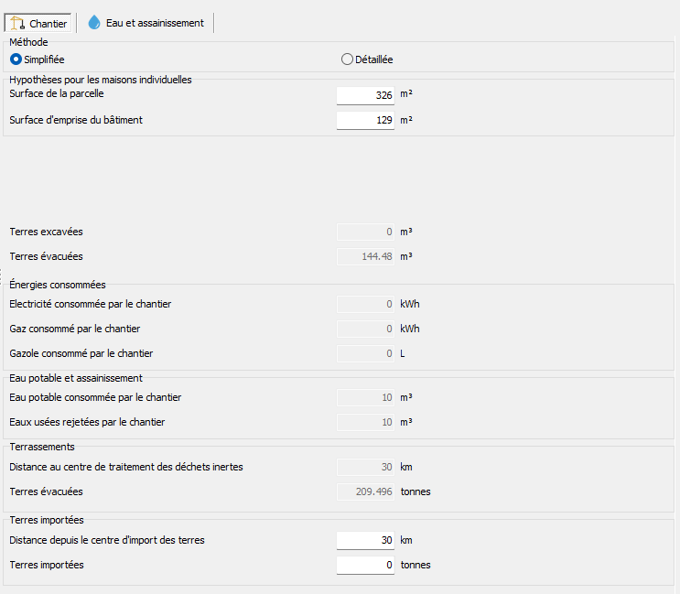This screenshot has height=594, width=680.
Task: Click Eaux usées rejetées field
Action: pyautogui.click(x=365, y=423)
